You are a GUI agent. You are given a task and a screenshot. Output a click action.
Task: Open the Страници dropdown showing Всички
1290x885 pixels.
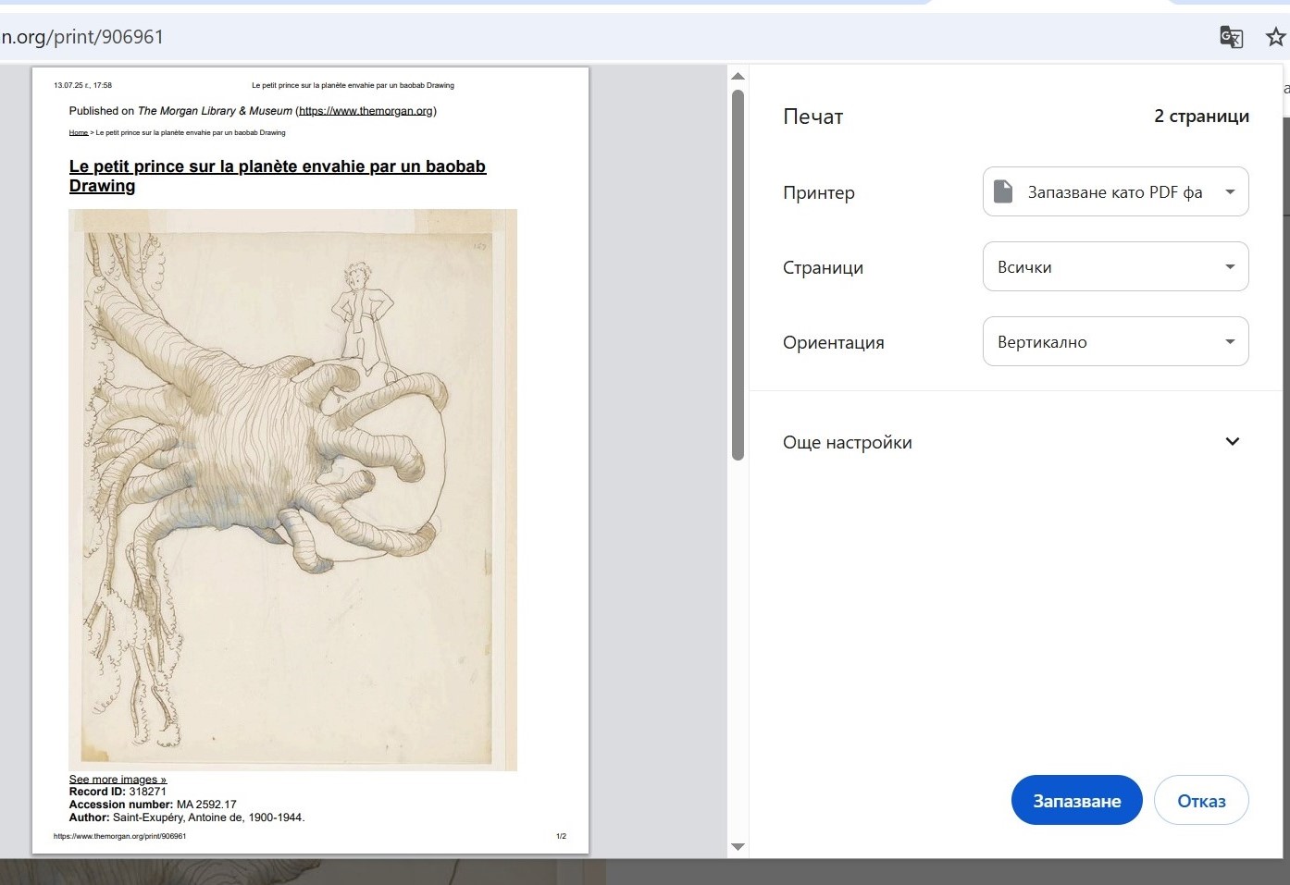coord(1115,266)
